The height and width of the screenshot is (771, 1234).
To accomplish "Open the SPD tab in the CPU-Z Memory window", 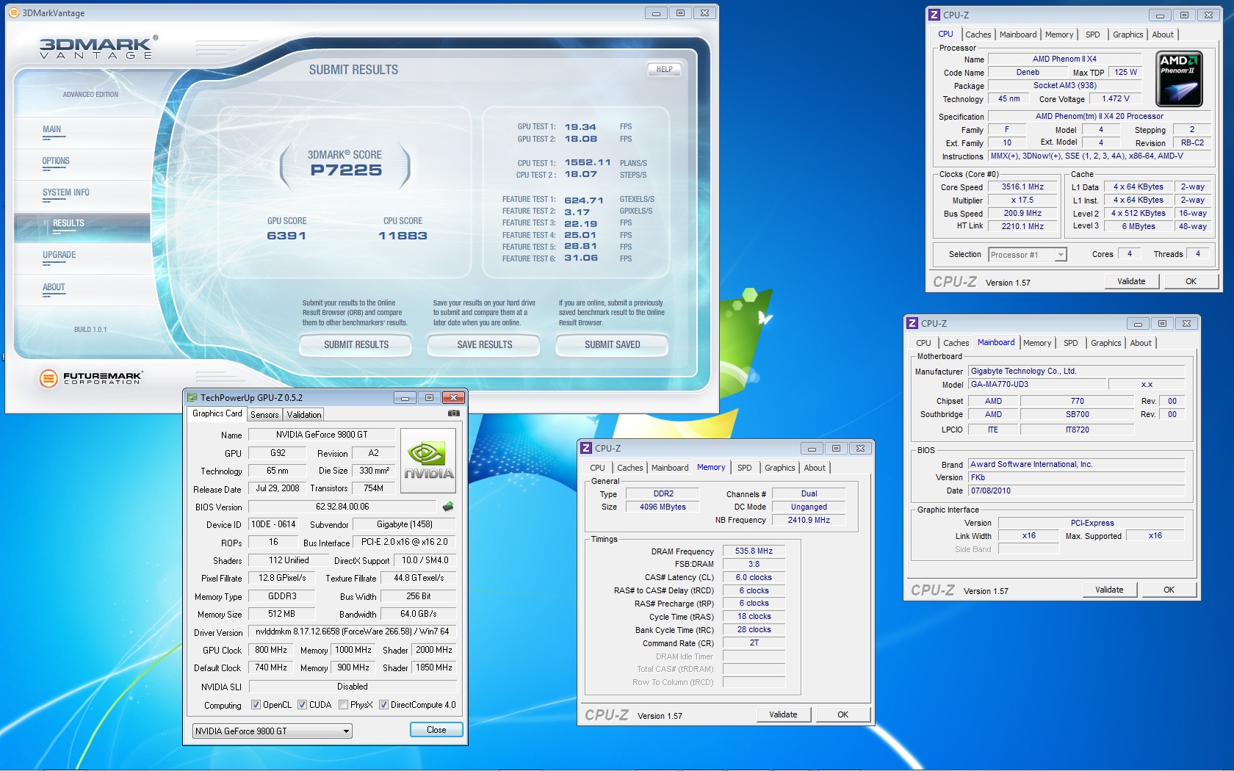I will 745,468.
